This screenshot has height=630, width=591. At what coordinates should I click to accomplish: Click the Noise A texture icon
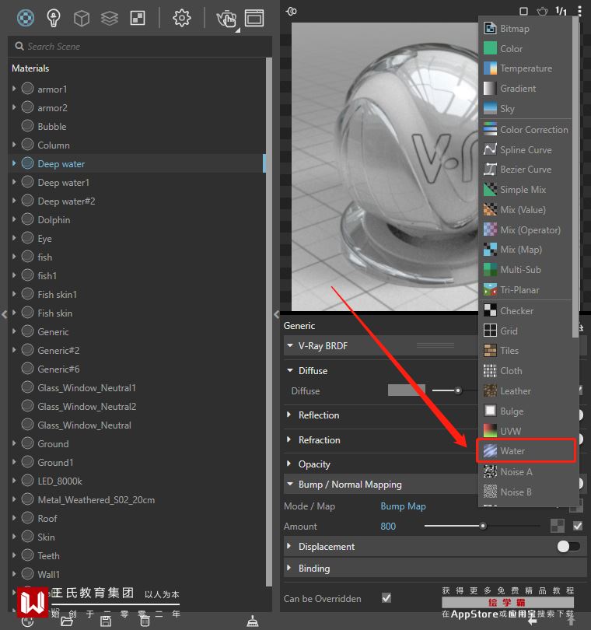pyautogui.click(x=490, y=471)
